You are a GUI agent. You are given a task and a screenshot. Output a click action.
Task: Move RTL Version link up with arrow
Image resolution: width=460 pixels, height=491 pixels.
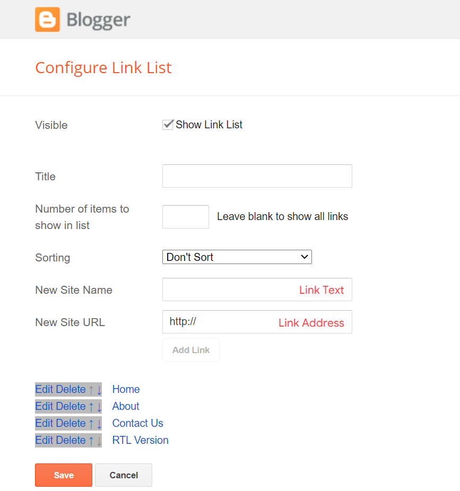[x=91, y=441]
